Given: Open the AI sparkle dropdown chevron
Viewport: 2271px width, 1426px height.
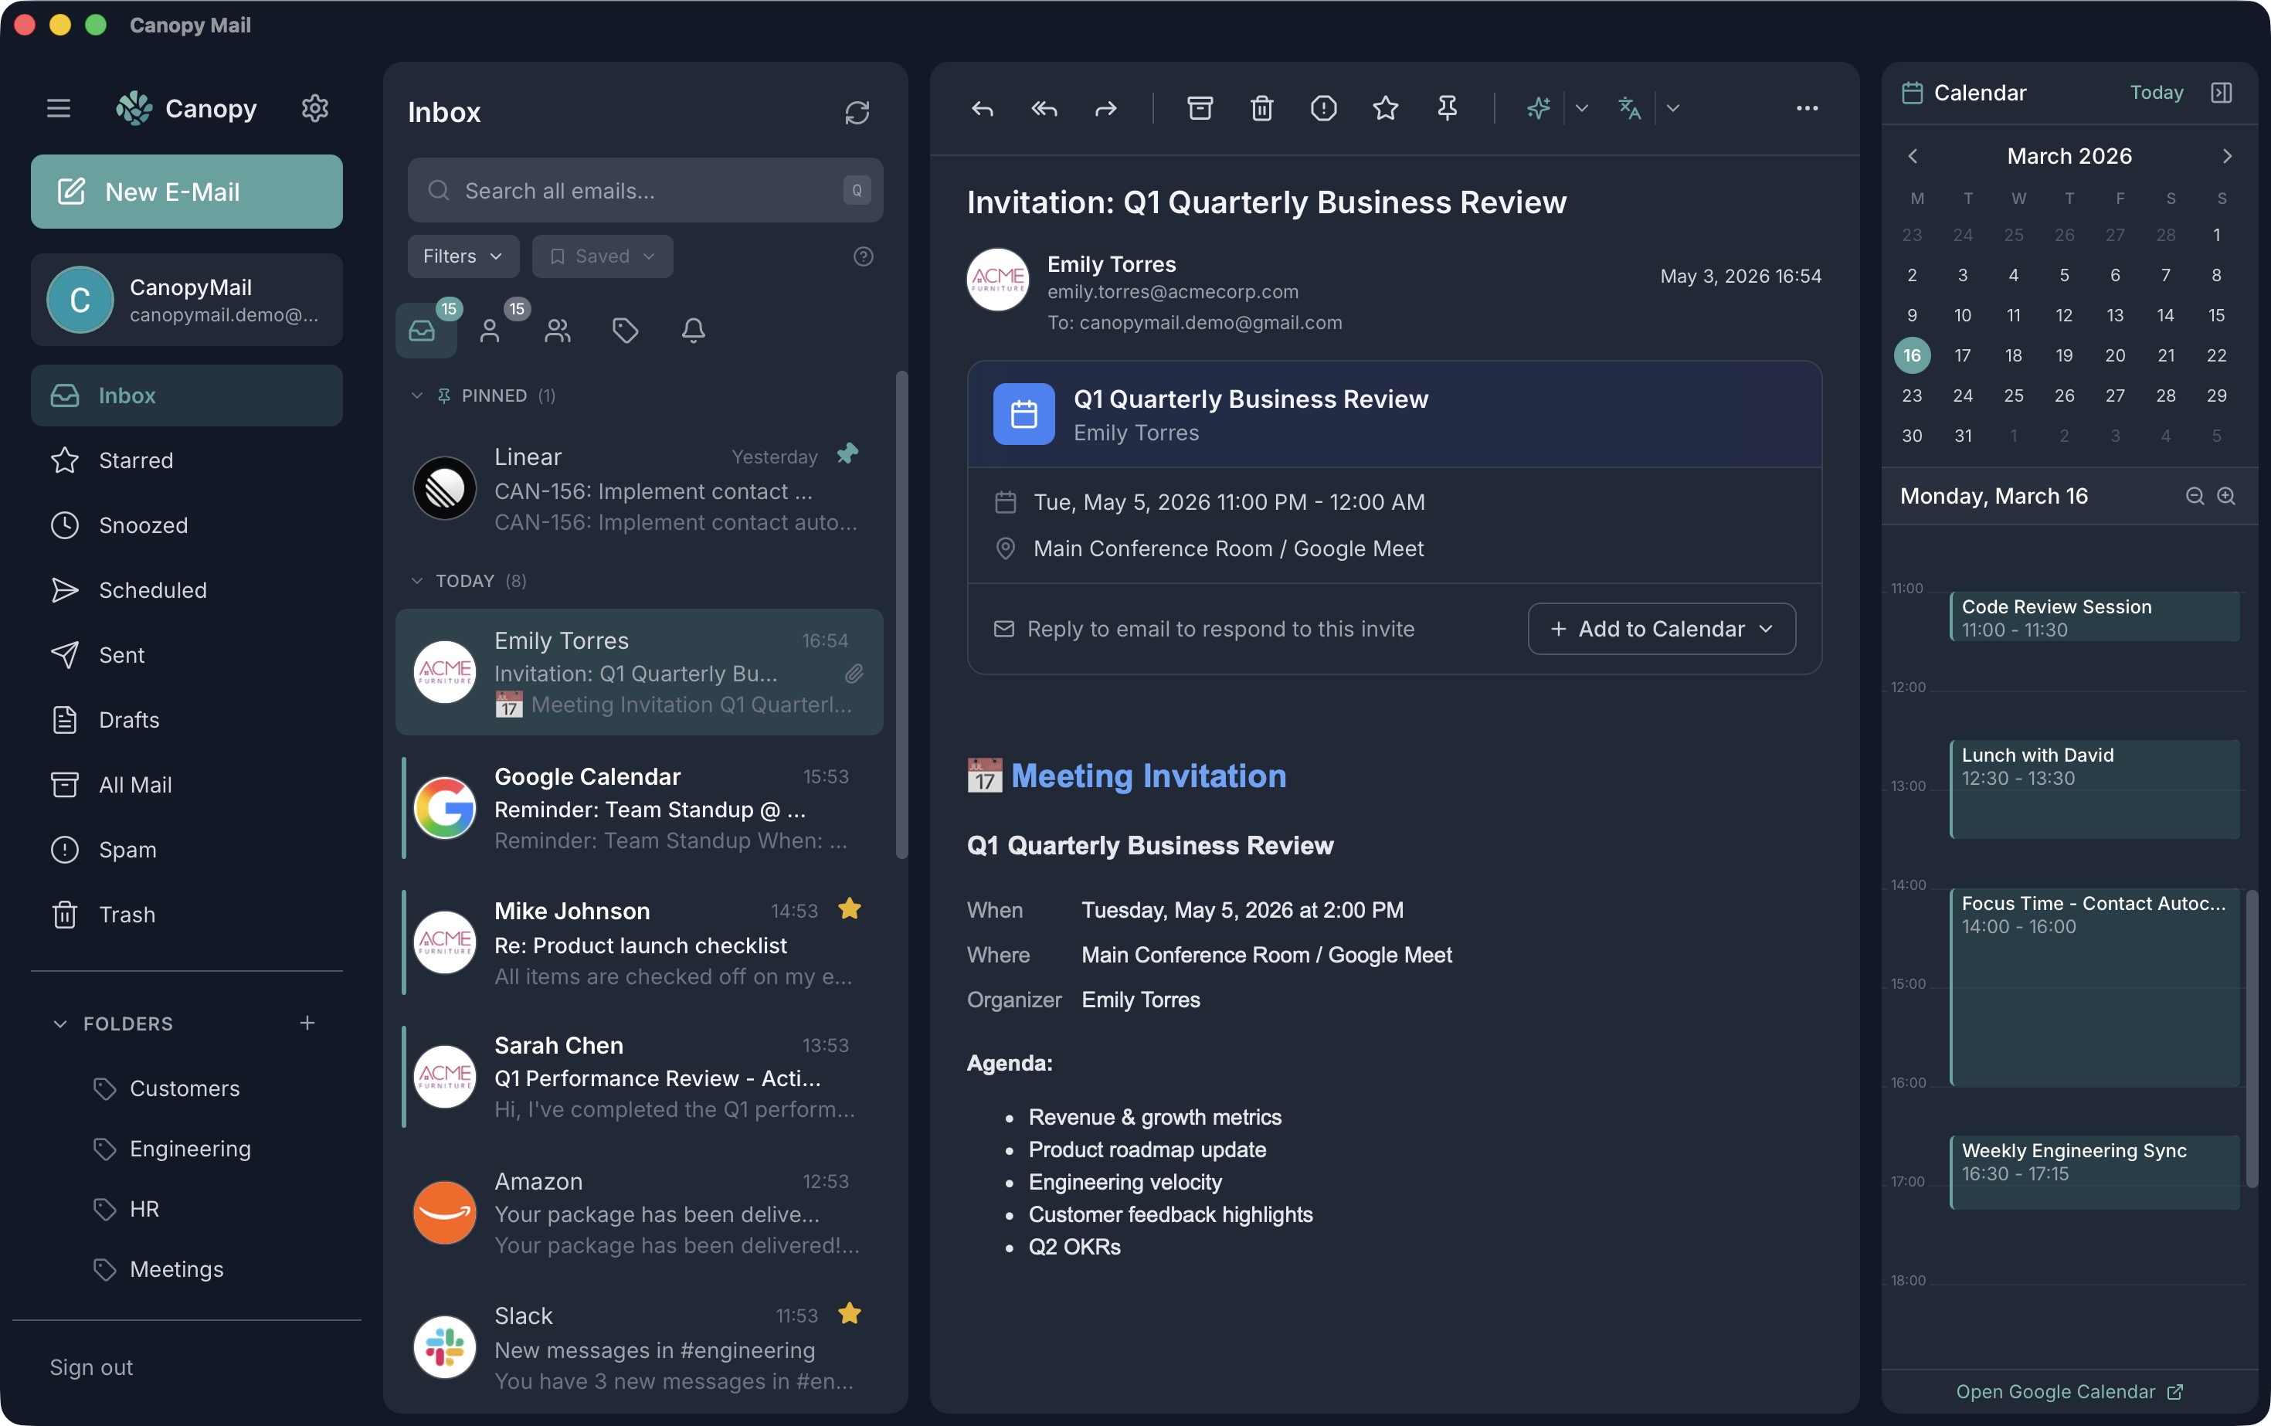Looking at the screenshot, I should [1582, 108].
